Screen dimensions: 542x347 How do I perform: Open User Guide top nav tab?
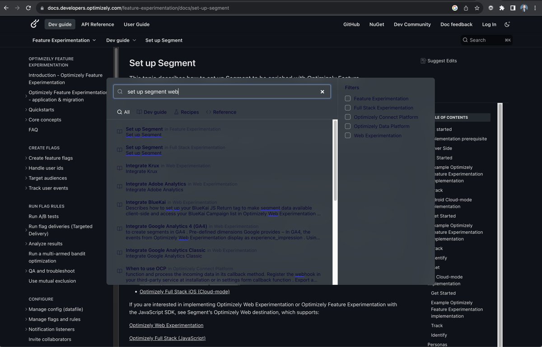(136, 24)
